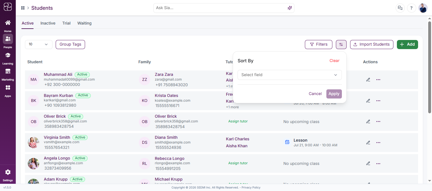The height and width of the screenshot is (191, 432).
Task: Edit Oliver Brick using pencil icon
Action: (x=368, y=121)
